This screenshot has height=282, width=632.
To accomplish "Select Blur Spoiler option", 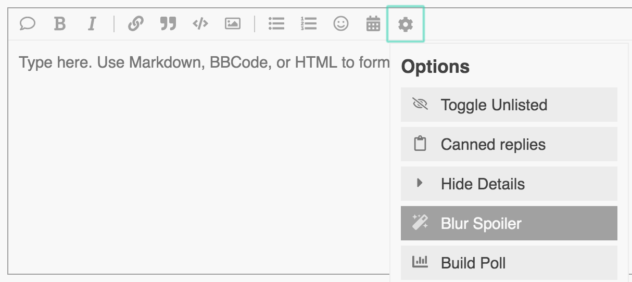I will (509, 223).
